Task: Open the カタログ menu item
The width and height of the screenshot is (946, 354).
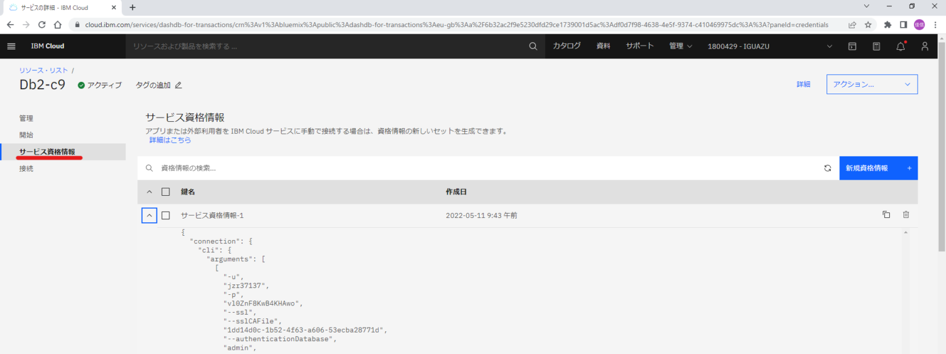Action: point(567,46)
